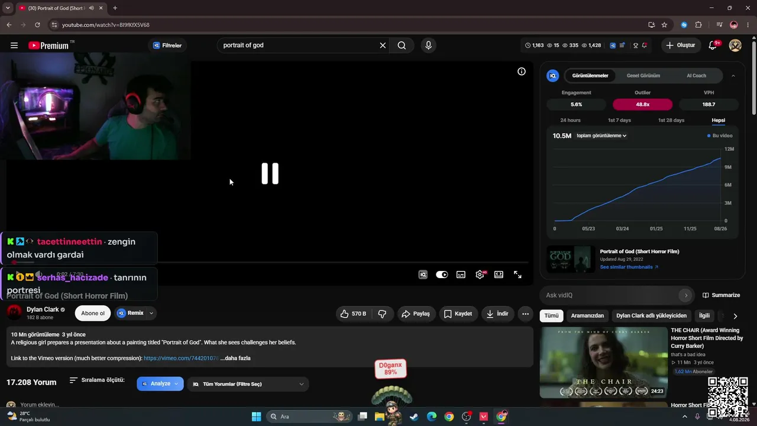
Task: Select the Görüntülenmeler tab
Action: click(x=590, y=76)
